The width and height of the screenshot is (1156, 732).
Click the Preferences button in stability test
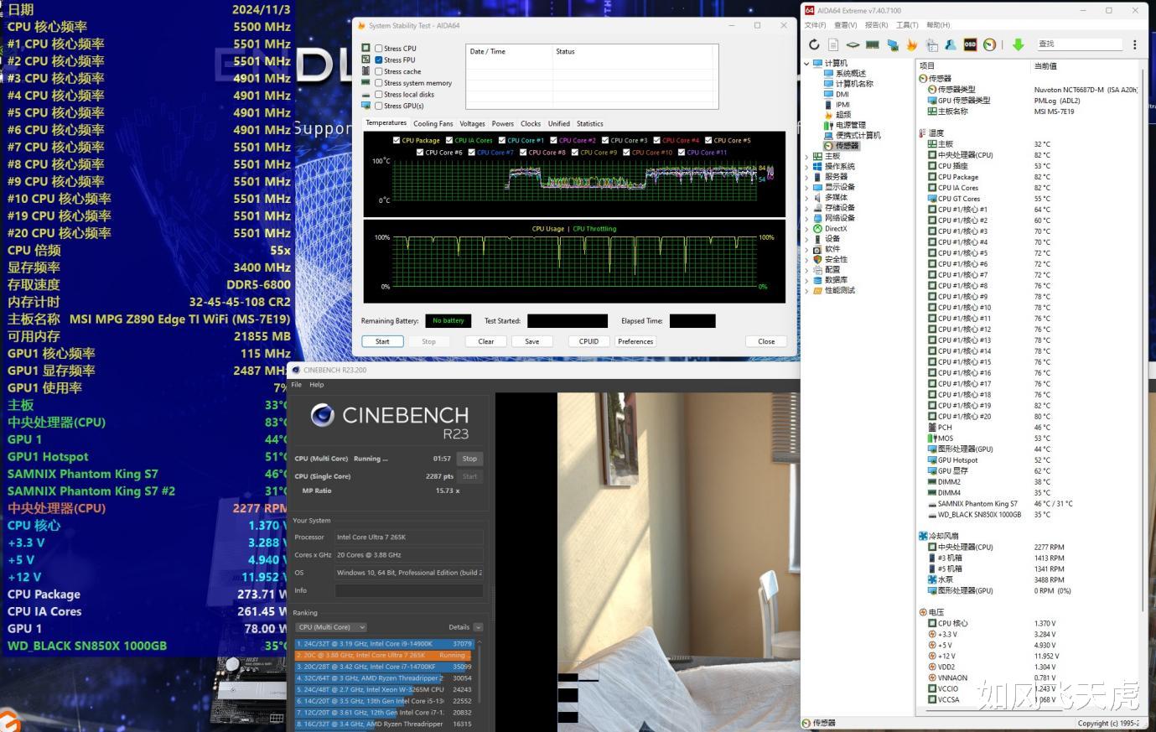point(635,341)
